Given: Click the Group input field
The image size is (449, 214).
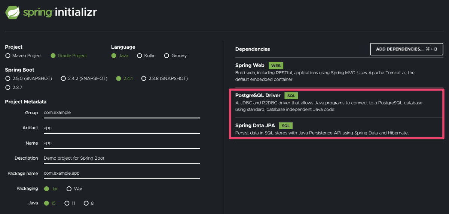Looking at the screenshot, I should pos(121,112).
